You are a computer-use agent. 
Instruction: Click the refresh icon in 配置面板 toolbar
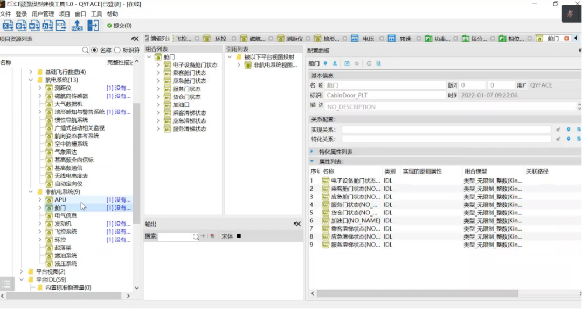(369, 63)
